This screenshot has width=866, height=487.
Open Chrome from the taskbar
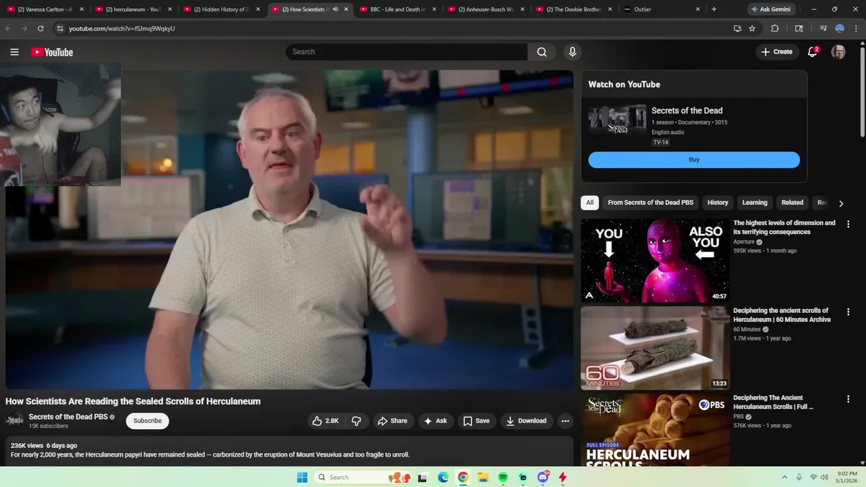(463, 477)
